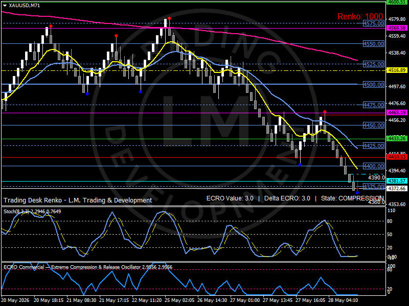Click the '25 May 02:05' time label
Image resolution: width=409 pixels, height=306 pixels.
pos(179,300)
